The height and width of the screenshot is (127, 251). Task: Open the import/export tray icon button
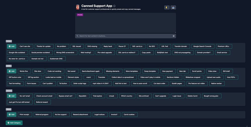[x=173, y=7]
